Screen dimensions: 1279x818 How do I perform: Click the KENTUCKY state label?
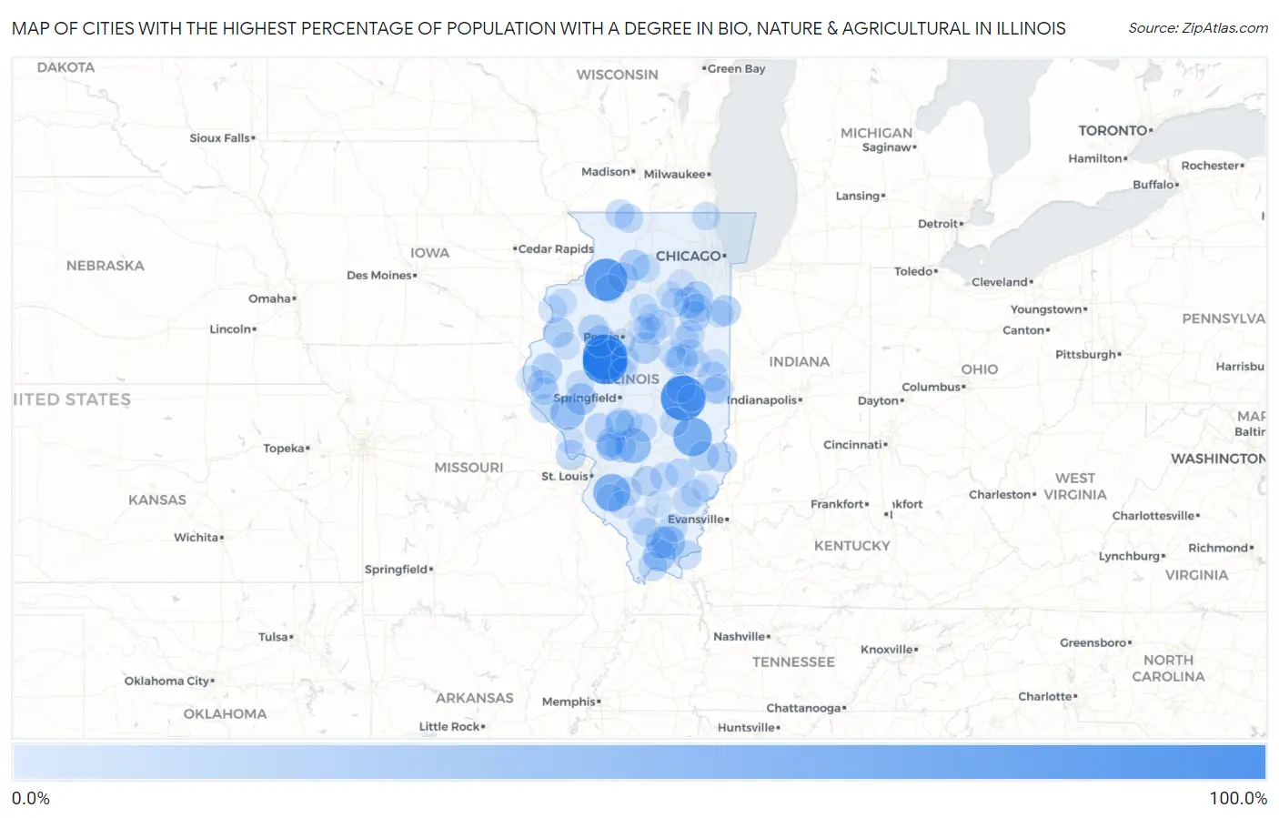coord(852,546)
